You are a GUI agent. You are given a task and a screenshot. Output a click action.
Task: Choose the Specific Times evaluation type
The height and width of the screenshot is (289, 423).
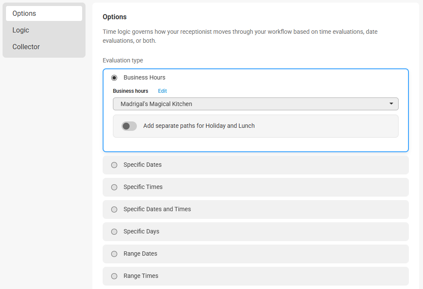[114, 187]
